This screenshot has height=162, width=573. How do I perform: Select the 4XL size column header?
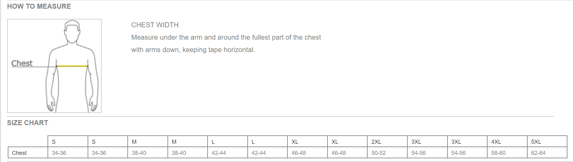pos(496,142)
